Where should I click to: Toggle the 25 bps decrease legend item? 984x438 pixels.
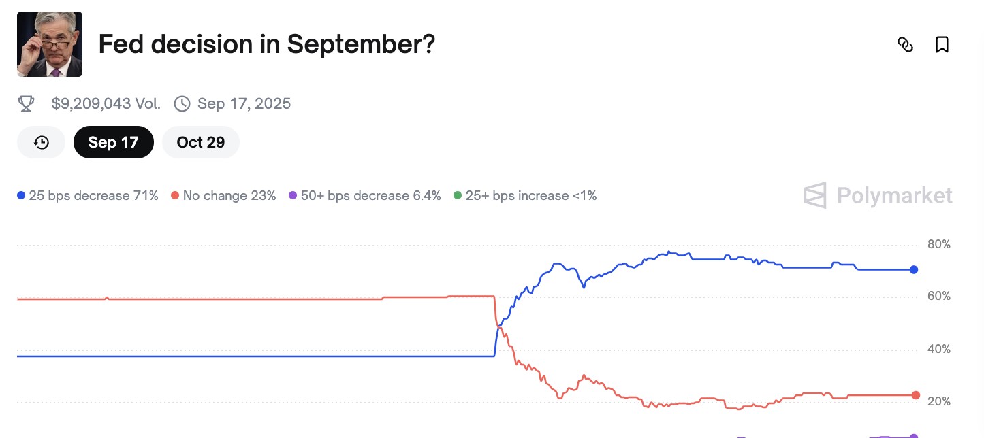pos(88,196)
